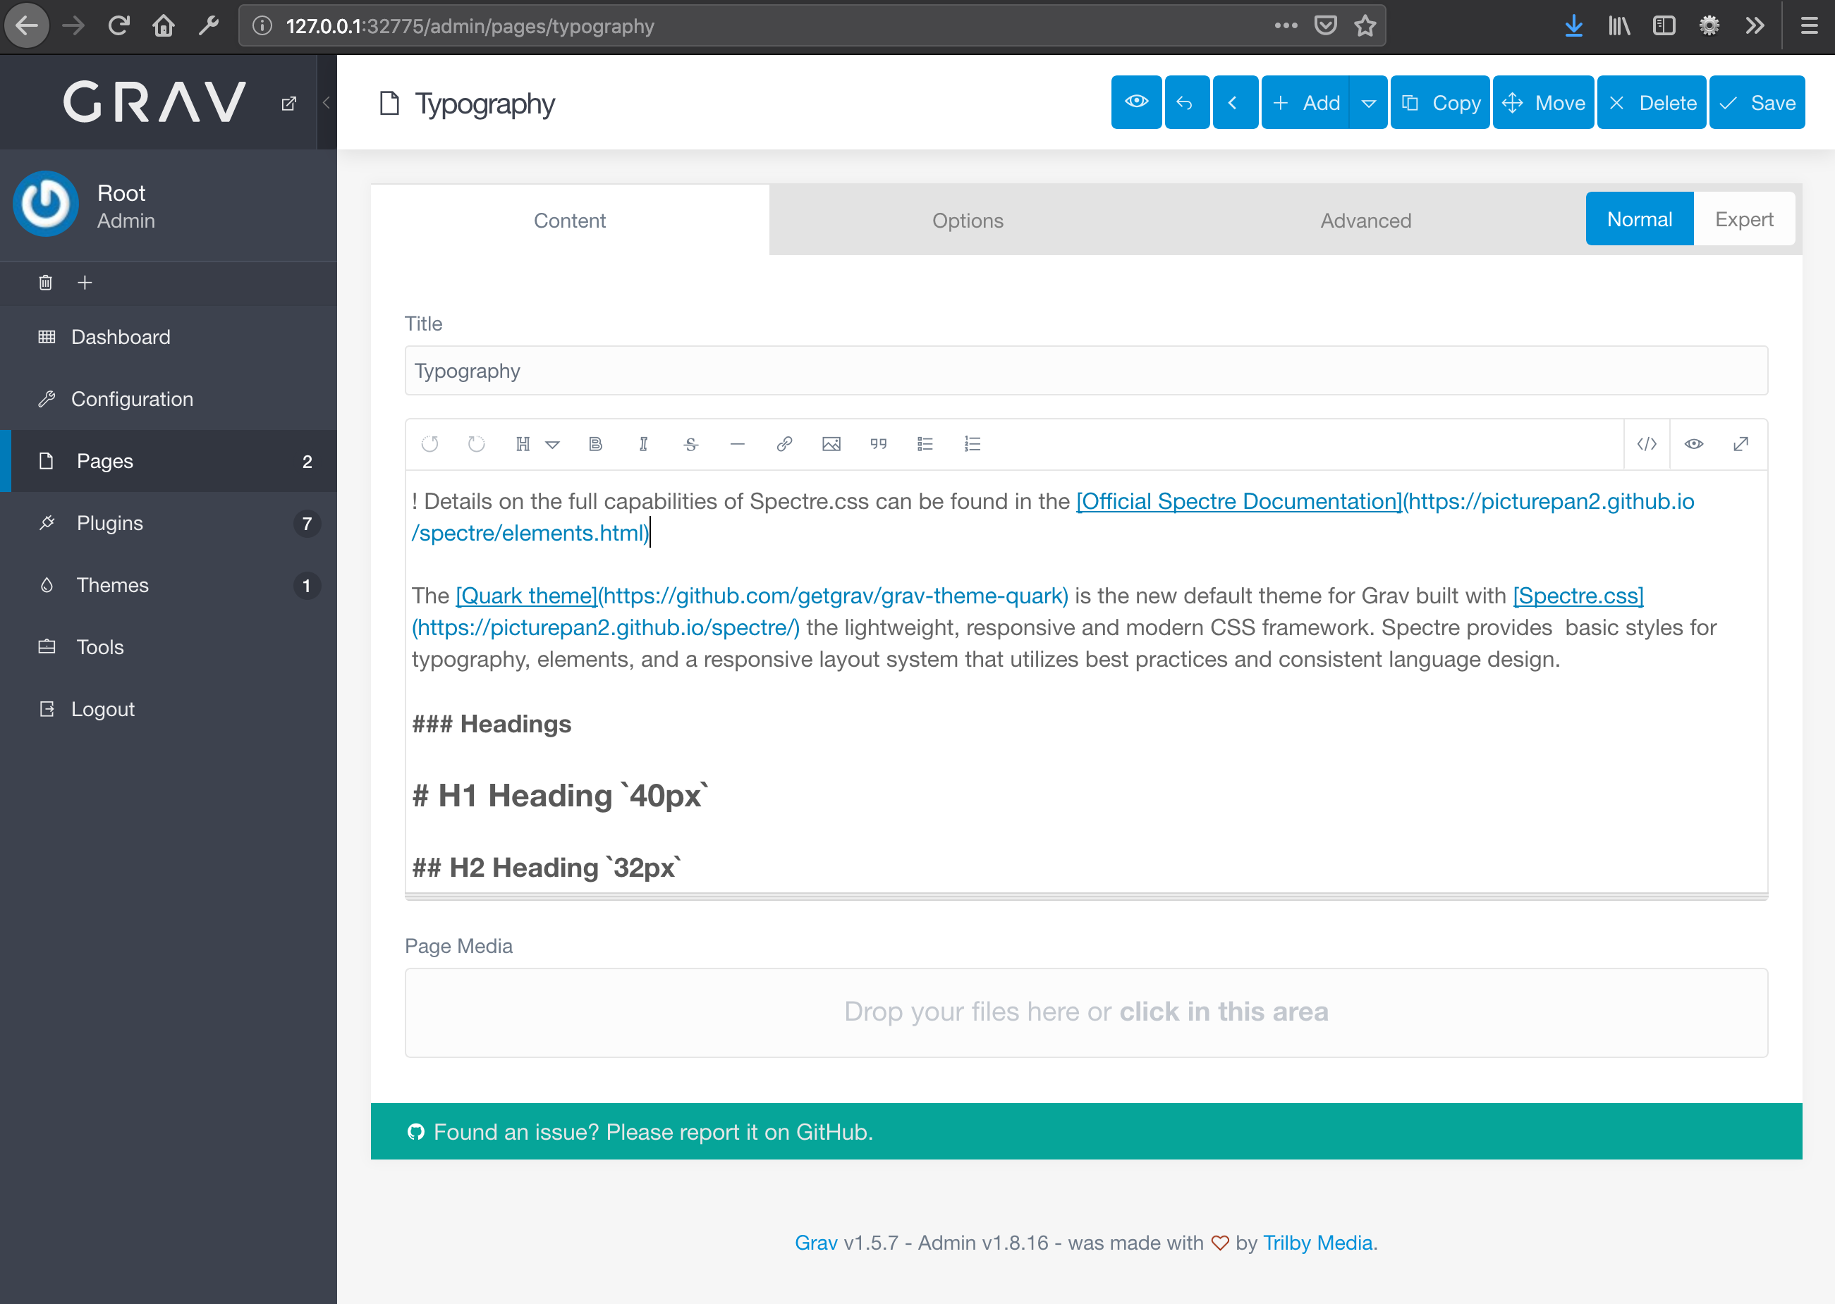Open the report issue on GitHub link
1835x1304 pixels.
click(653, 1131)
